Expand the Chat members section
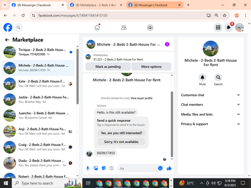The width and height of the screenshot is (251, 188). 210,105
